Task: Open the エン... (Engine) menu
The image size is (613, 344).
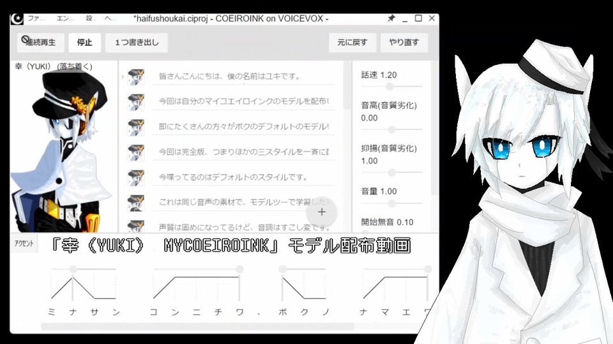Action: click(65, 18)
